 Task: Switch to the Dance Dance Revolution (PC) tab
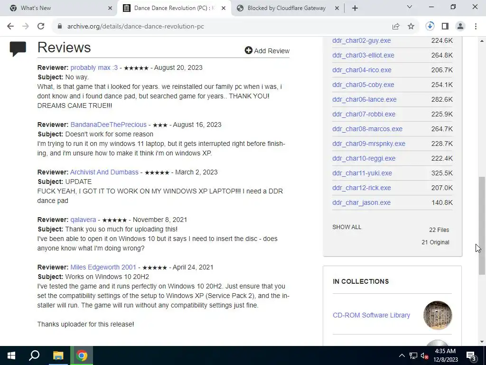[x=175, y=8]
